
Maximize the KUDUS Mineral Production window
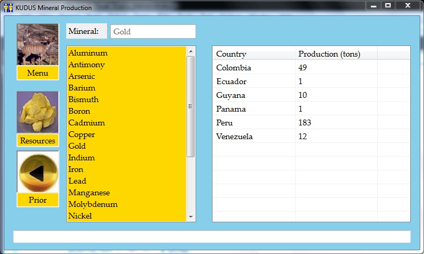point(388,5)
